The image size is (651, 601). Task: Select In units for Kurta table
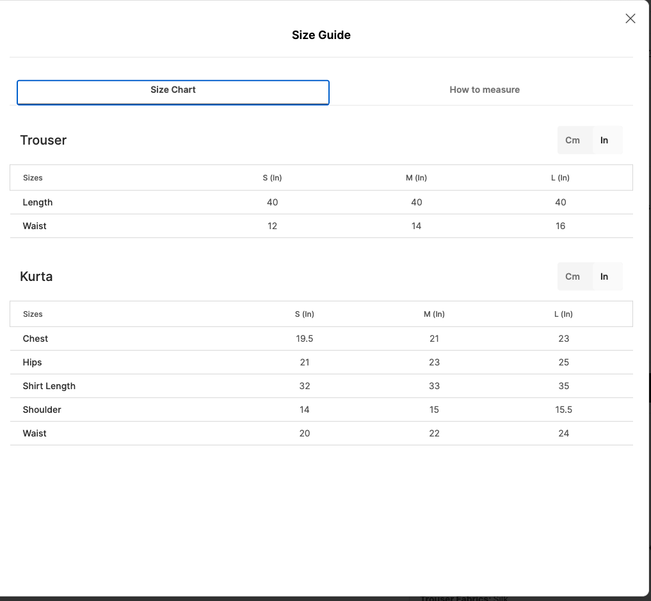604,276
